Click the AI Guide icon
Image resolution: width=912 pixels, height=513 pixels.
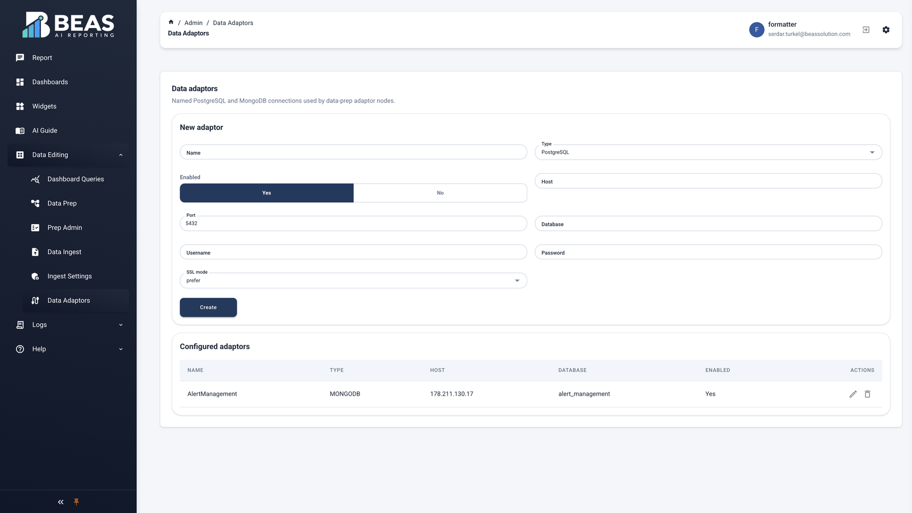(20, 131)
